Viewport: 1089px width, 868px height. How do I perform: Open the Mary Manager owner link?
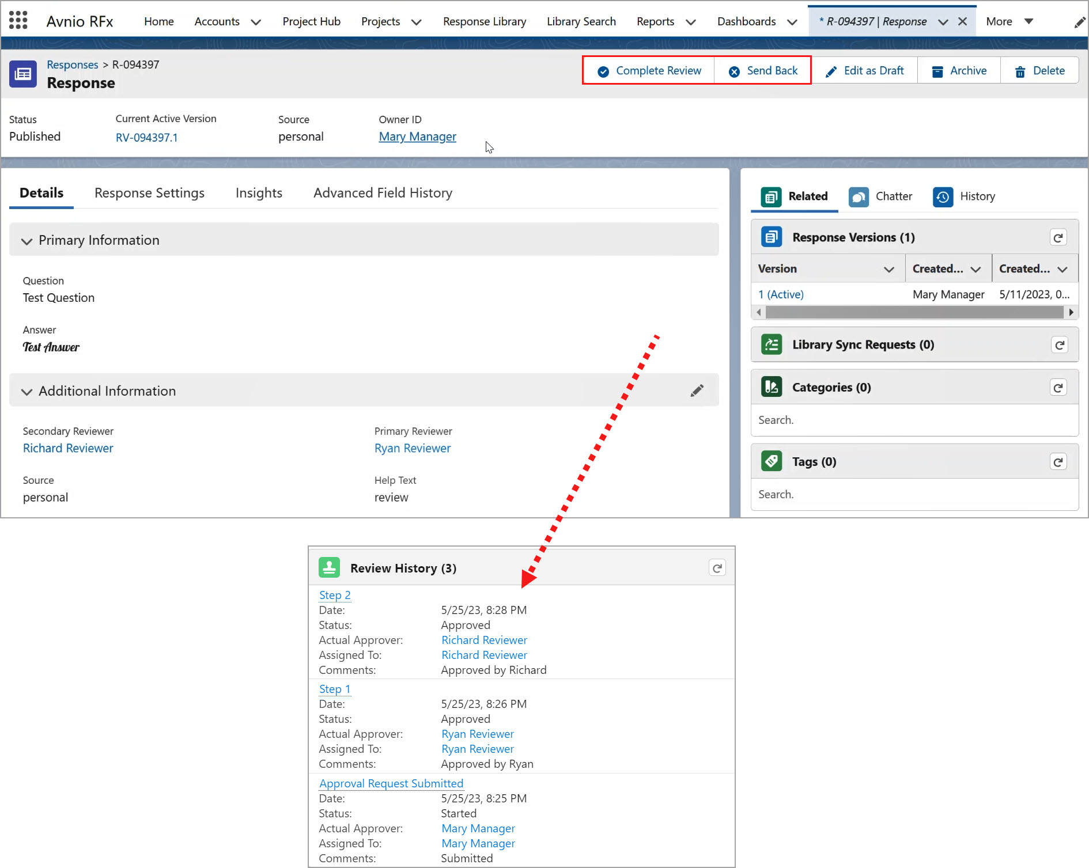417,137
